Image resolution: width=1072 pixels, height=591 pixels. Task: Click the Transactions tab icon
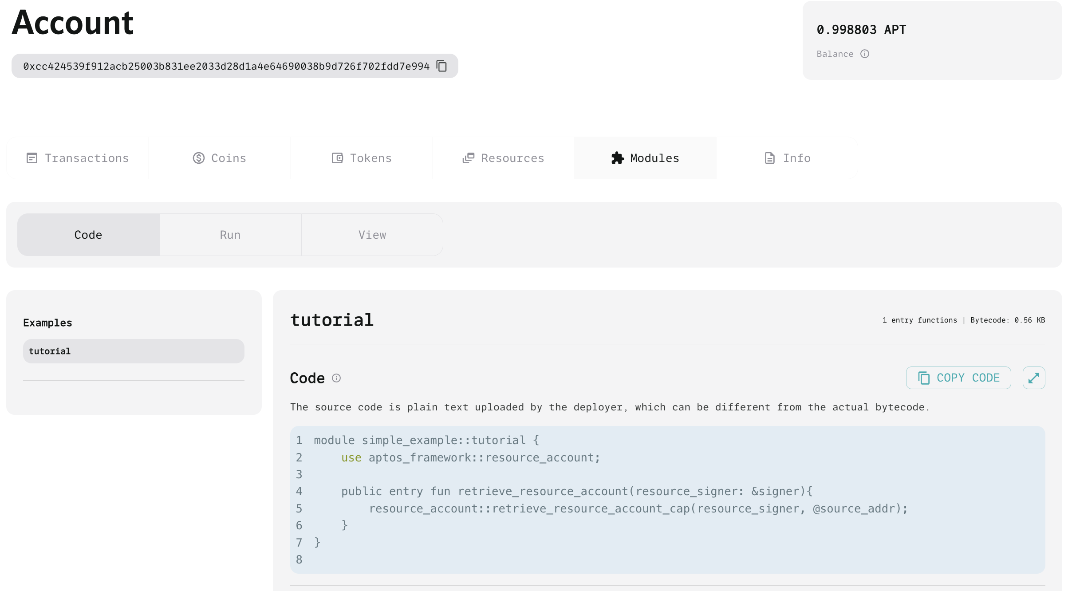point(32,158)
